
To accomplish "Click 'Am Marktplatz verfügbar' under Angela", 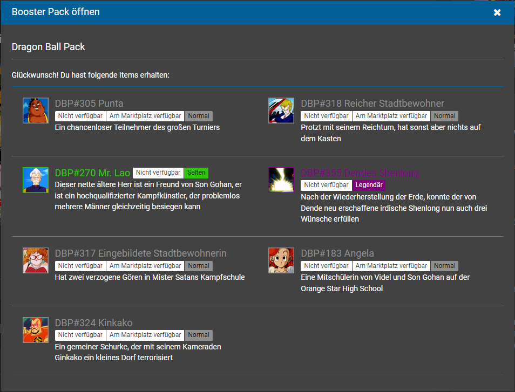I will pyautogui.click(x=391, y=266).
